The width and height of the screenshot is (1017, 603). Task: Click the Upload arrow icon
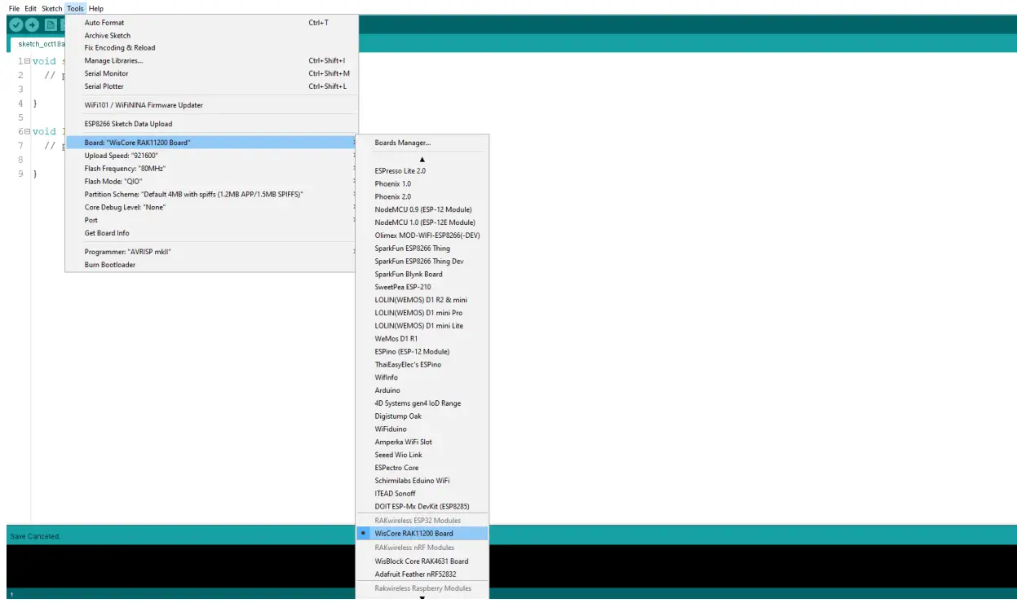[33, 25]
